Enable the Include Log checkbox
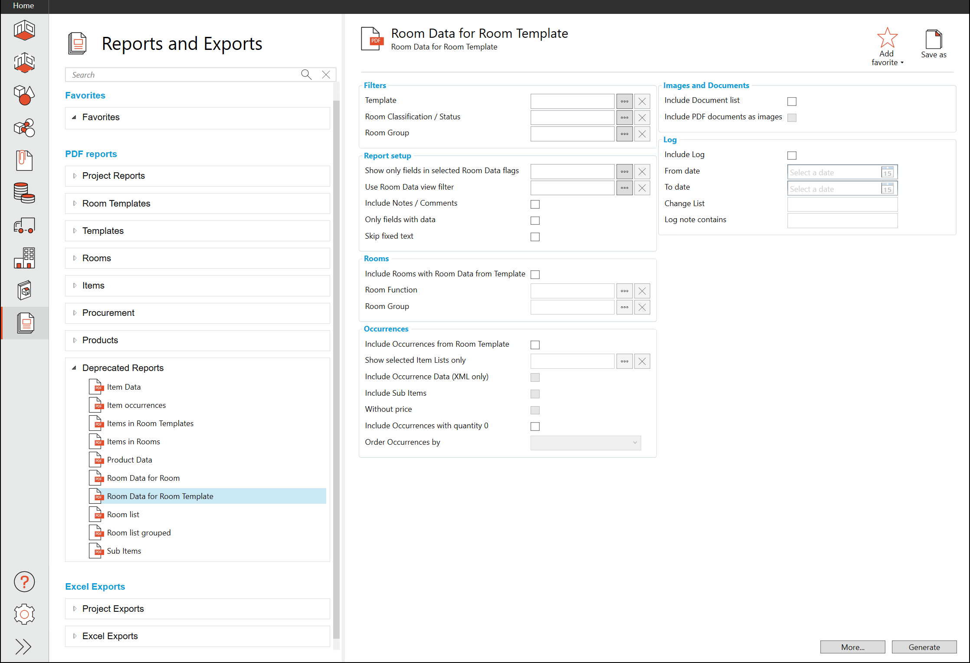 (792, 155)
